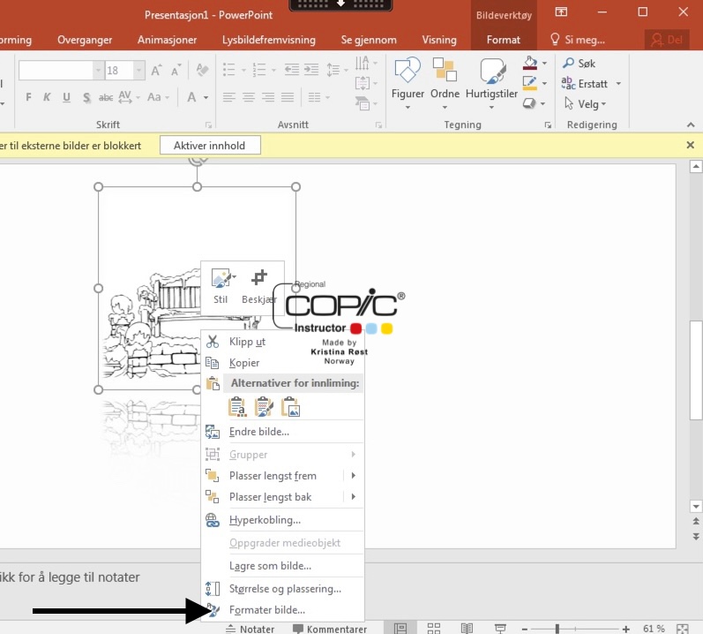This screenshot has width=703, height=634.
Task: Open ribbon display options icon
Action: click(561, 11)
